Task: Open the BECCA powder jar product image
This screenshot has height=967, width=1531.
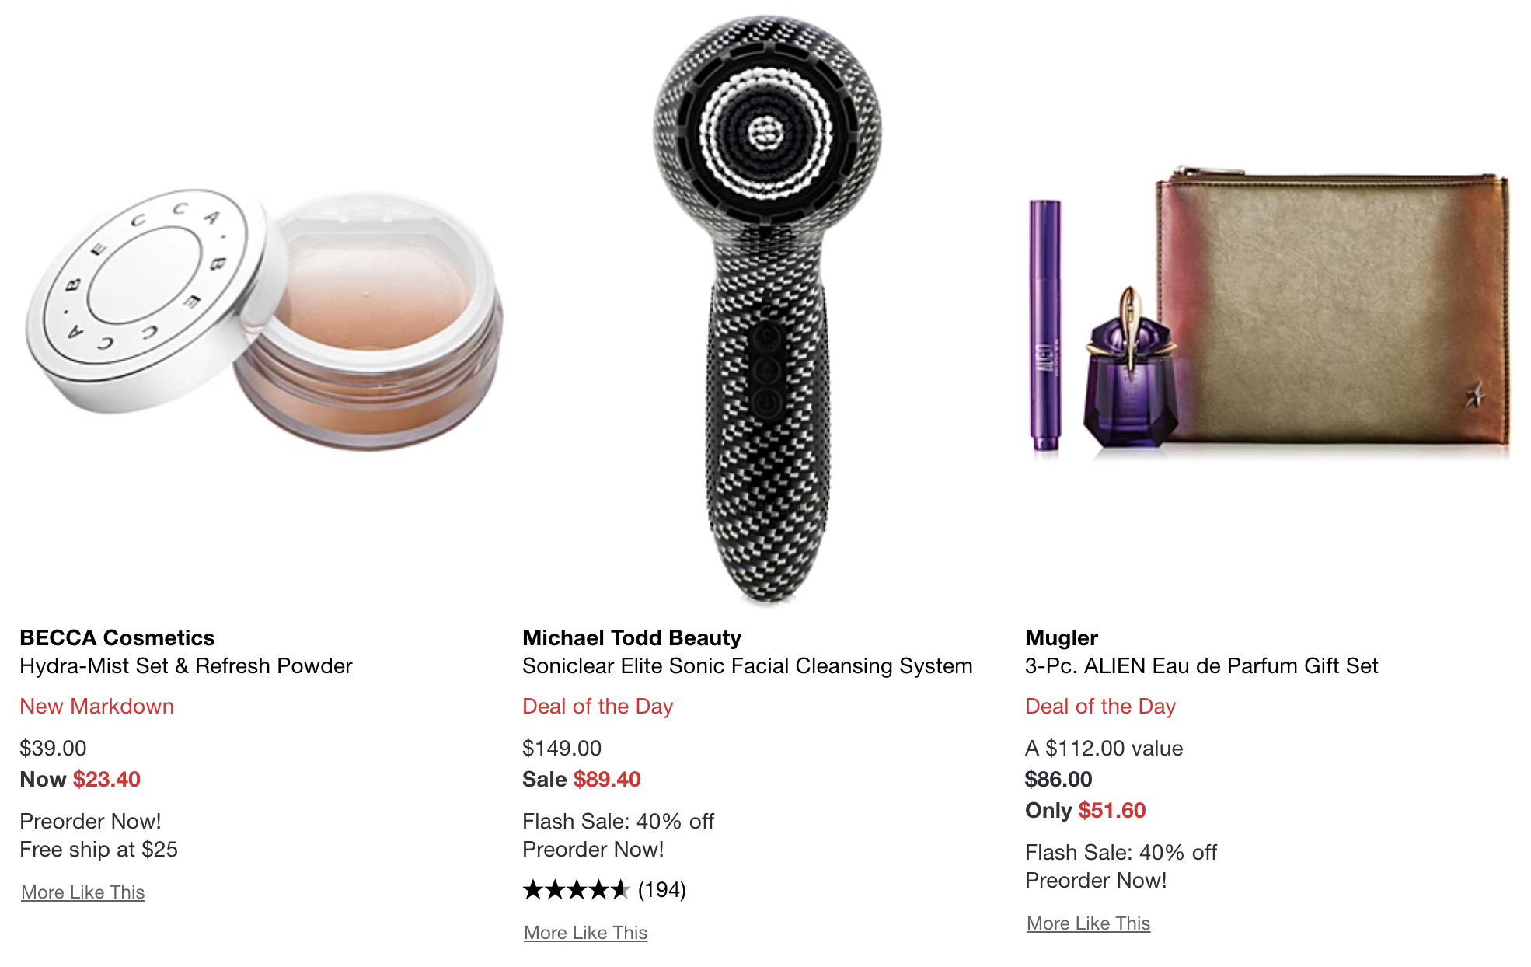Action: pyautogui.click(x=264, y=319)
